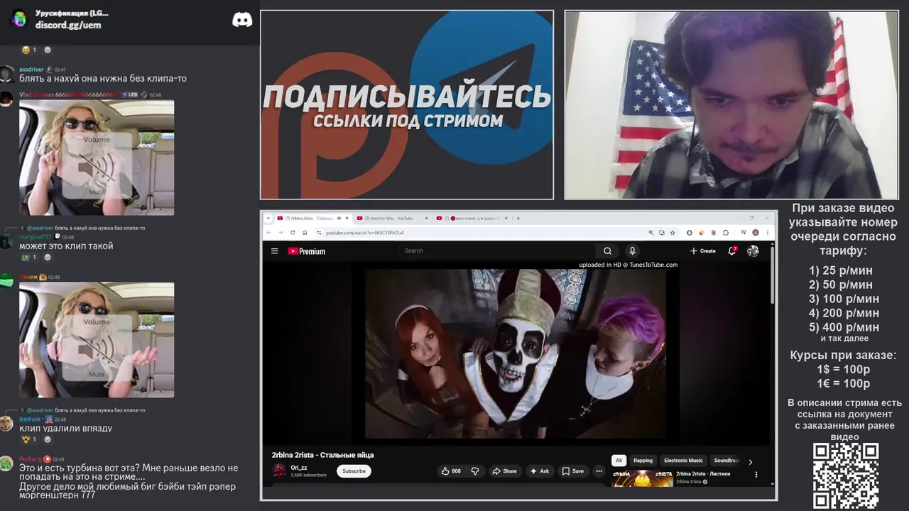The height and width of the screenshot is (511, 909).
Task: Dislike the video with thumbs-down
Action: pyautogui.click(x=475, y=471)
